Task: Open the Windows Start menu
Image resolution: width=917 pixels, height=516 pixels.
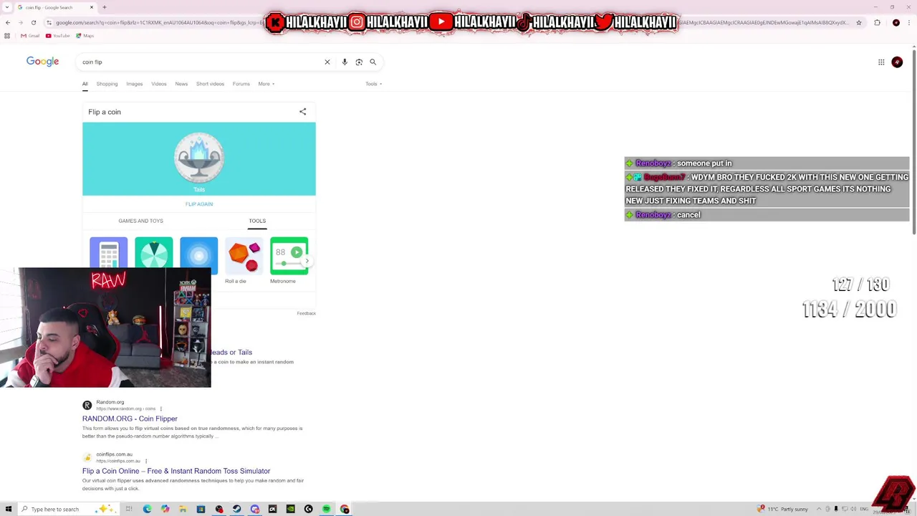Action: (x=9, y=509)
